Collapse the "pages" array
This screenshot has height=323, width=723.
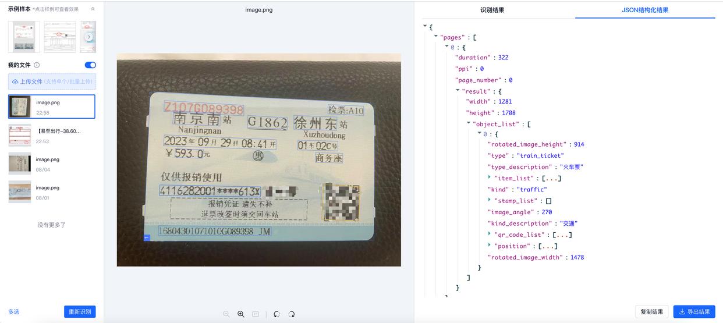[436, 37]
